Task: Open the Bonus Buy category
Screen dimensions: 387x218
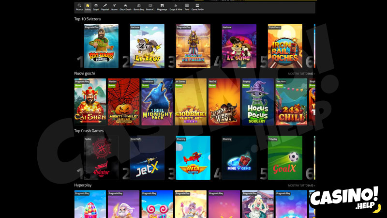Action: click(x=139, y=7)
